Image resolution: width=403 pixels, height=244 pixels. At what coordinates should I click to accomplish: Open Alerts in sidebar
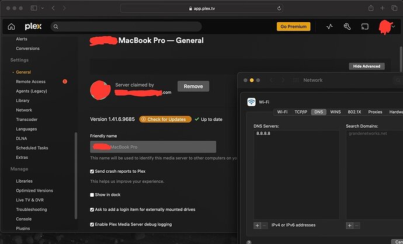(x=22, y=39)
